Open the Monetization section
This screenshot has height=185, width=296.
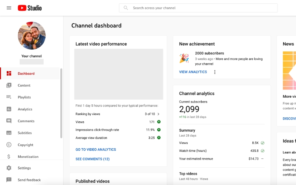(30, 156)
